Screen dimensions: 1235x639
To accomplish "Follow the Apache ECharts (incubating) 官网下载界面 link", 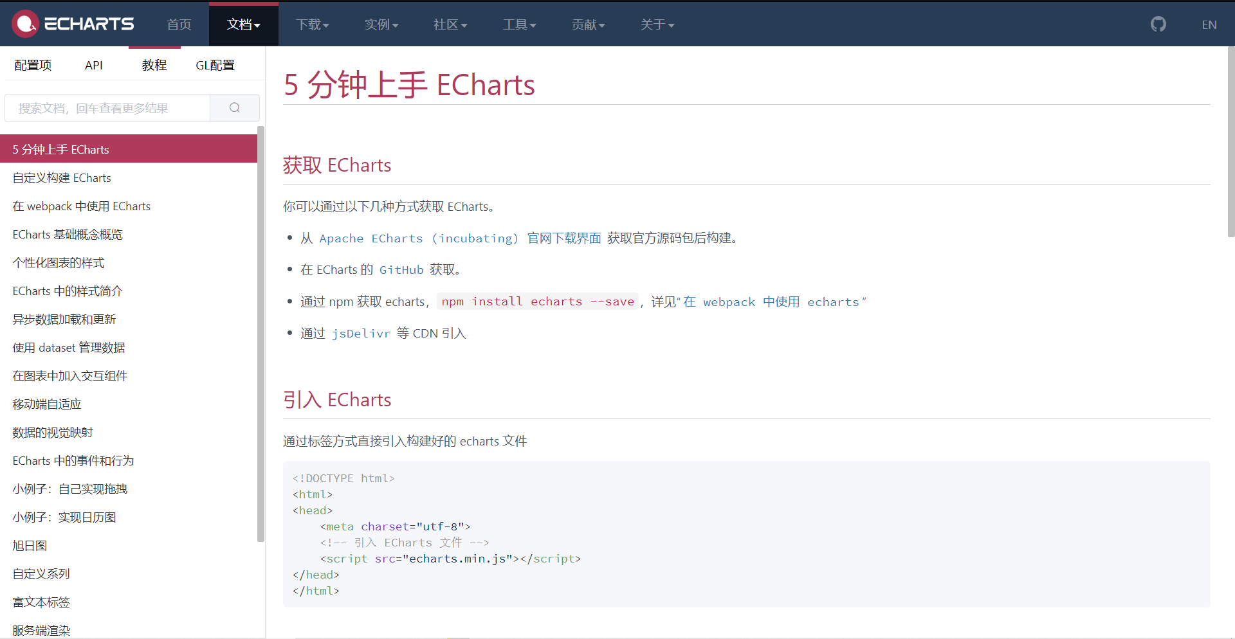I will (x=460, y=239).
